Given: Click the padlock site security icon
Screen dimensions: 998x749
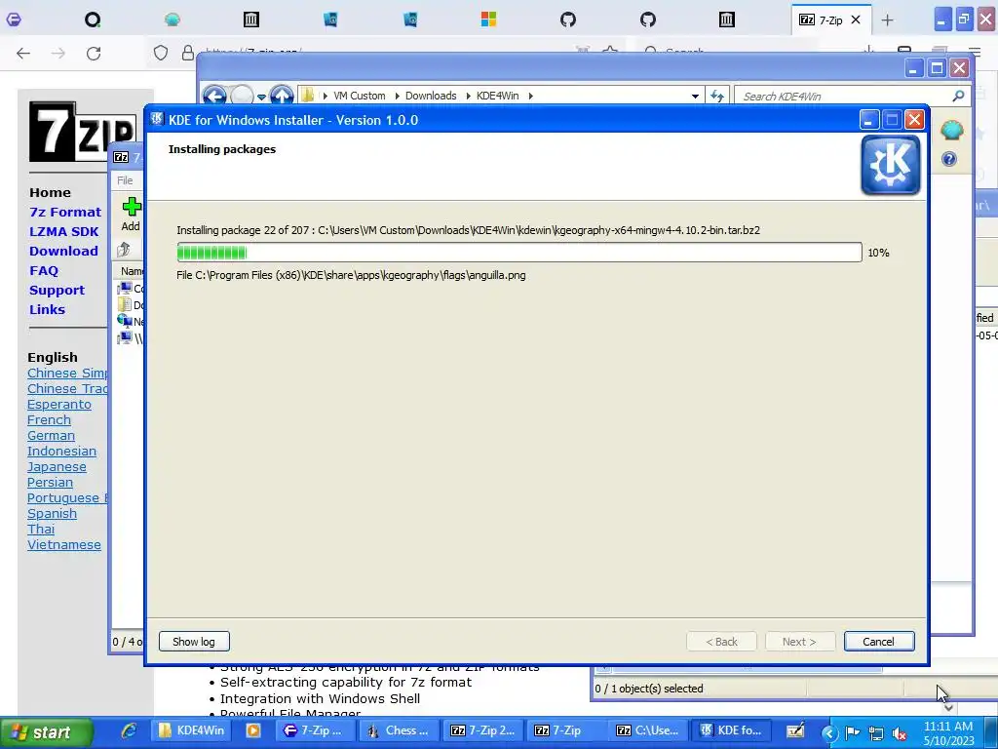Looking at the screenshot, I should (188, 53).
